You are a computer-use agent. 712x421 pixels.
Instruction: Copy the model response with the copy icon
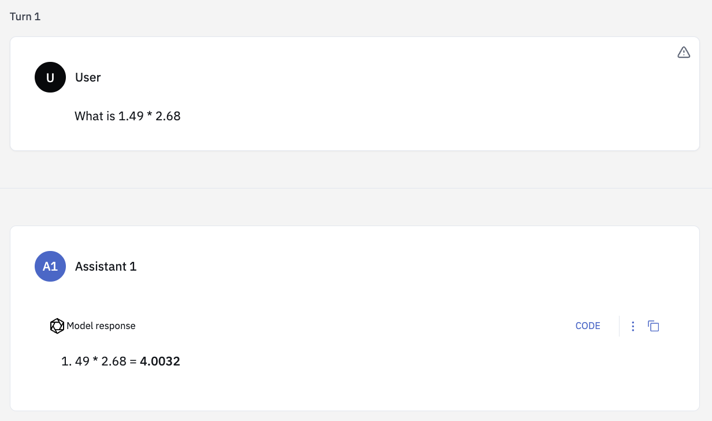pos(654,326)
